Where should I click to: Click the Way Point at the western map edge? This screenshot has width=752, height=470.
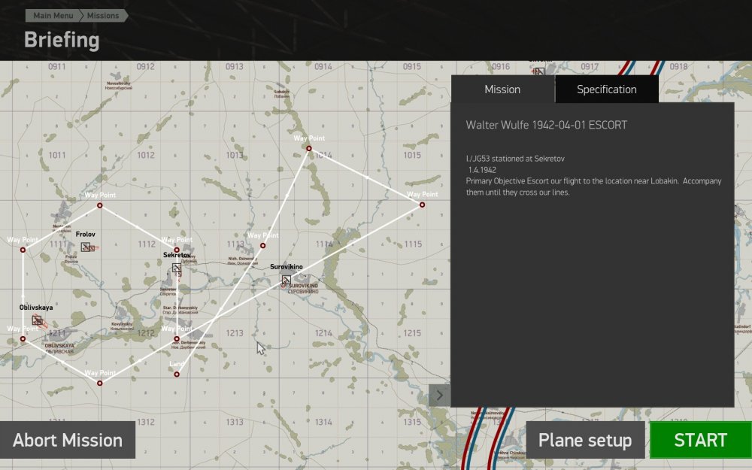pyautogui.click(x=23, y=247)
